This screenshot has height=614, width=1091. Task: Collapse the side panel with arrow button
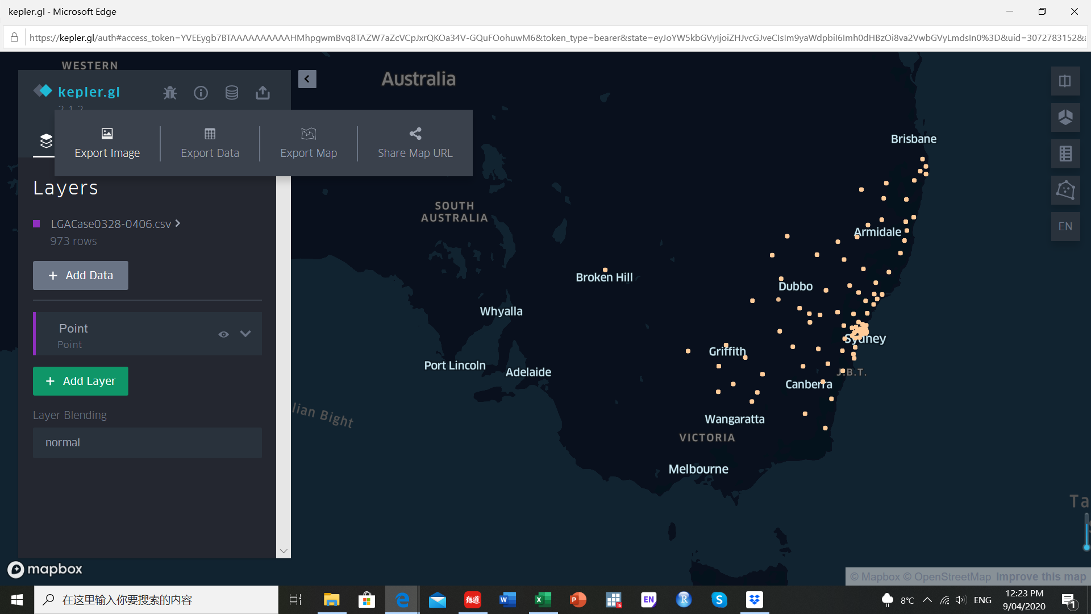[x=307, y=79]
